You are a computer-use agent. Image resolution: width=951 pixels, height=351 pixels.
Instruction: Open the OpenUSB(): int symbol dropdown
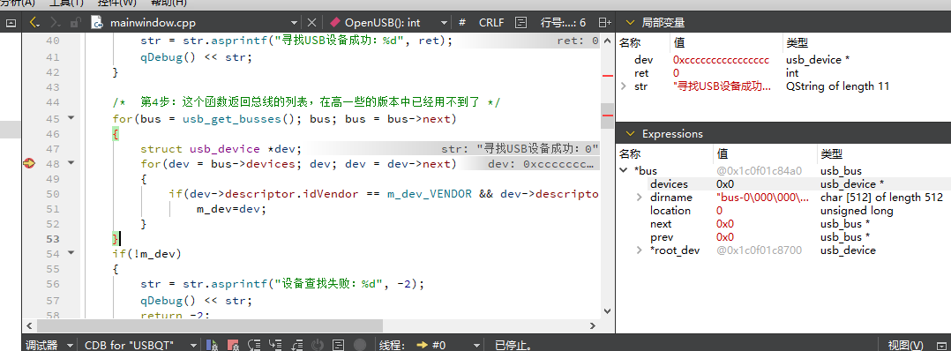tap(444, 23)
